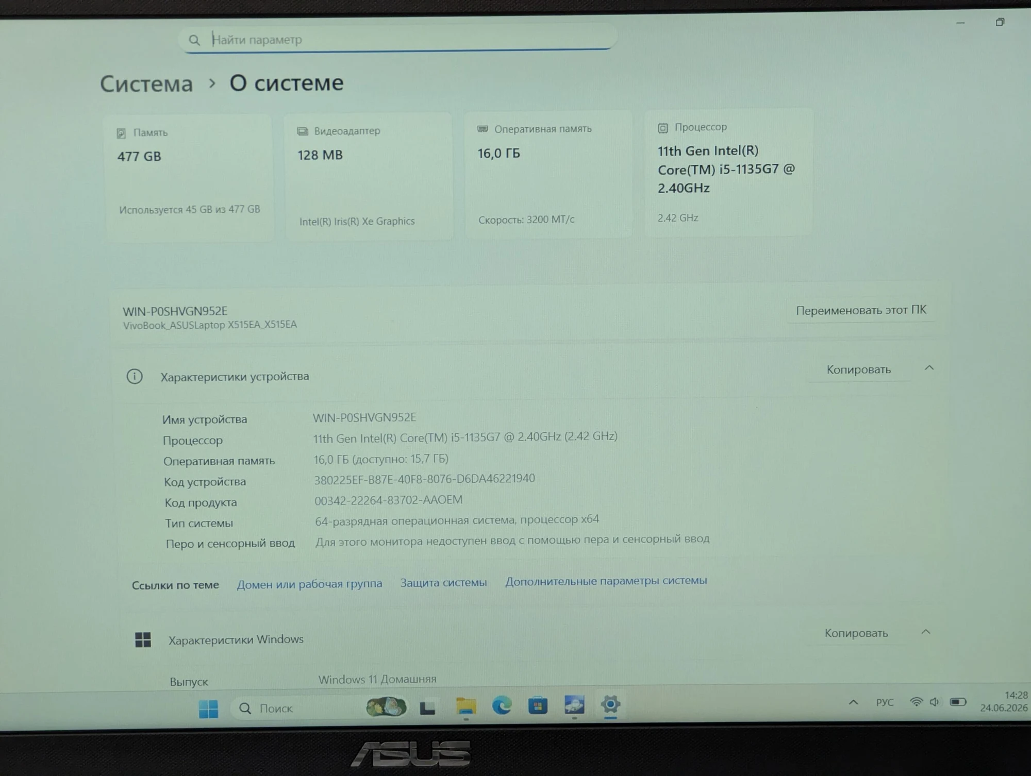Image resolution: width=1031 pixels, height=776 pixels.
Task: Click the 'Оперативная память' card icon
Action: [483, 129]
